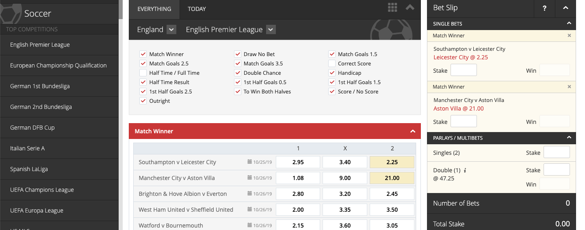The height and width of the screenshot is (230, 585).
Task: Uncheck the Match Winner checkbox
Action: (143, 54)
